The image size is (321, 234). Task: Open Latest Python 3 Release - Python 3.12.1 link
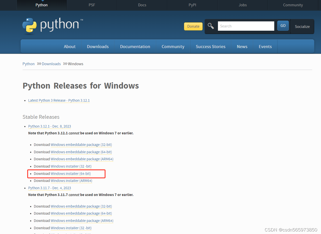[59, 100]
